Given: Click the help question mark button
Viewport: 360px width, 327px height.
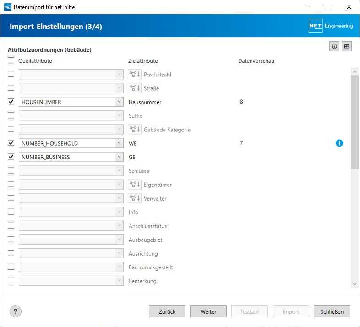Looking at the screenshot, I should coord(16,311).
